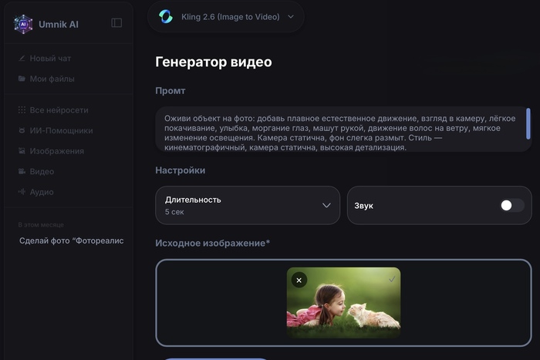
Task: Select Аудио in the sidebar menu
Action: tap(42, 192)
